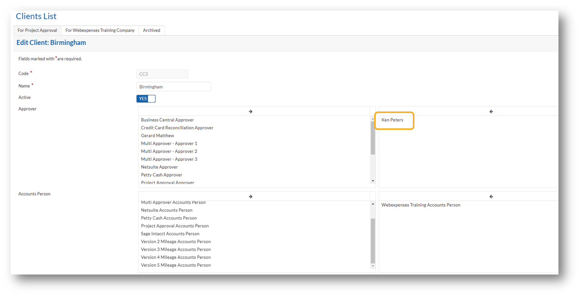Select Ken Peters in selected approvers

point(392,120)
